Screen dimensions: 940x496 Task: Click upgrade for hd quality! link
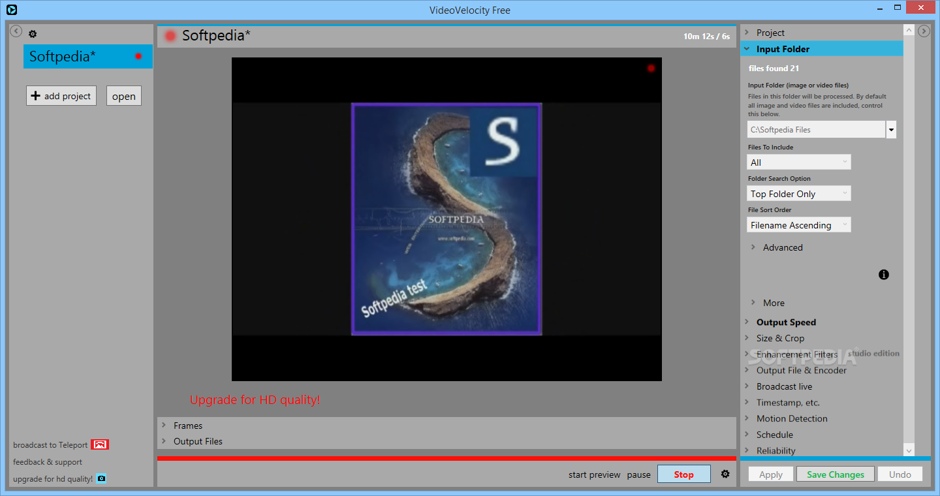[53, 479]
